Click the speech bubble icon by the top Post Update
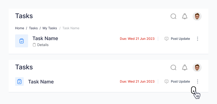Screen dimensions: 217x104 tap(166, 39)
